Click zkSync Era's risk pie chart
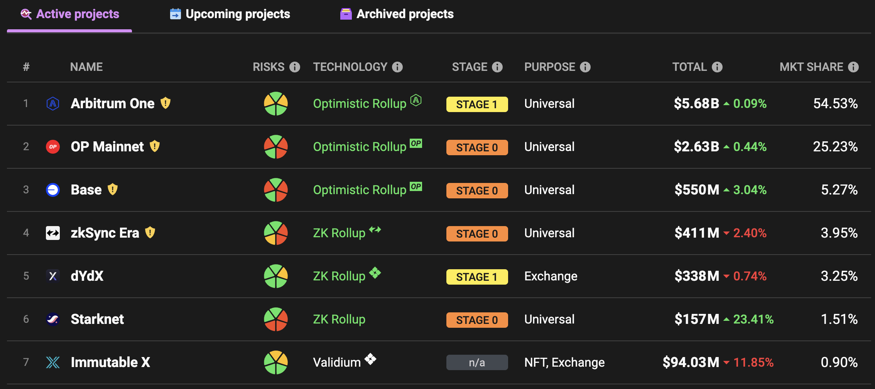 (x=276, y=233)
